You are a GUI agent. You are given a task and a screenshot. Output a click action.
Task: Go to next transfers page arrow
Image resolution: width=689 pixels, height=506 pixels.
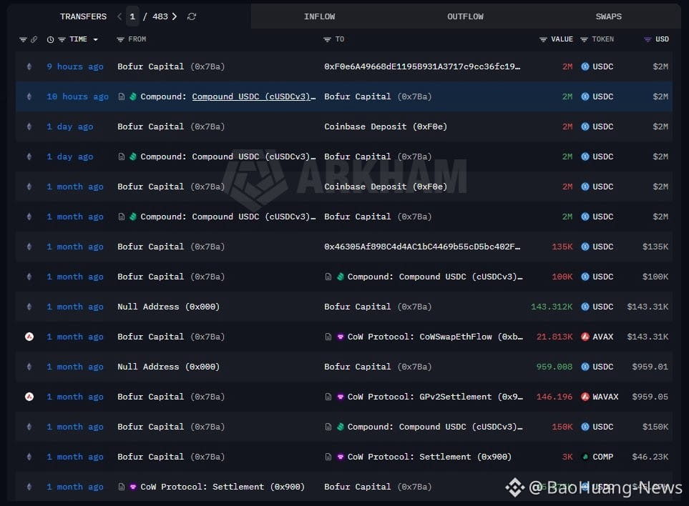click(175, 16)
